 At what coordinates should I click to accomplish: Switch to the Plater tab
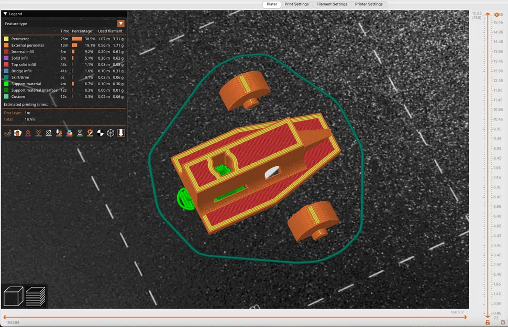click(272, 4)
